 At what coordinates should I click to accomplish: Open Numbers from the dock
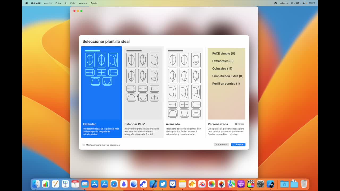tap(46, 184)
